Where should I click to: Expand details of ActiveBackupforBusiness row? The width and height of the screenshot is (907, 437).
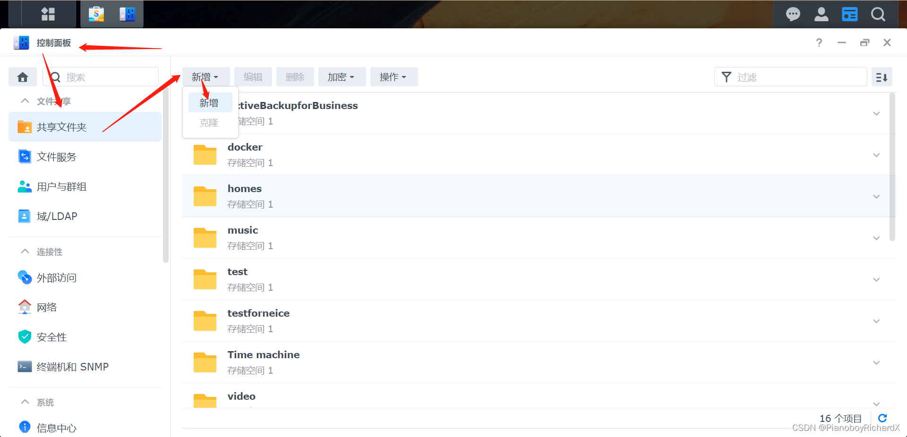click(876, 113)
